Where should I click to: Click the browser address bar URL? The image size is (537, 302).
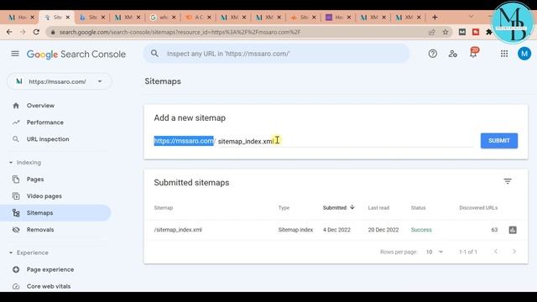click(x=180, y=32)
